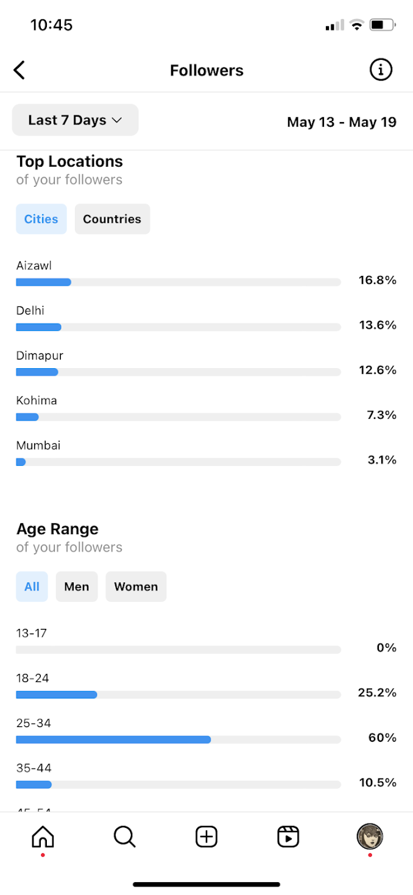
Task: Open the info icon for Followers
Action: [381, 70]
